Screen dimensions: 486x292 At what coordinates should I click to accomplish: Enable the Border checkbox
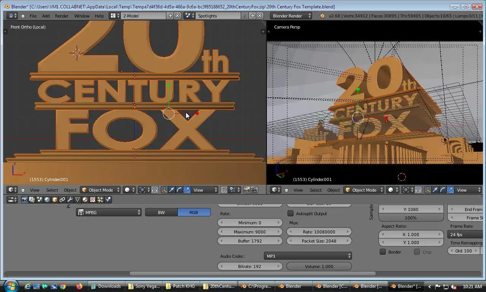[383, 252]
